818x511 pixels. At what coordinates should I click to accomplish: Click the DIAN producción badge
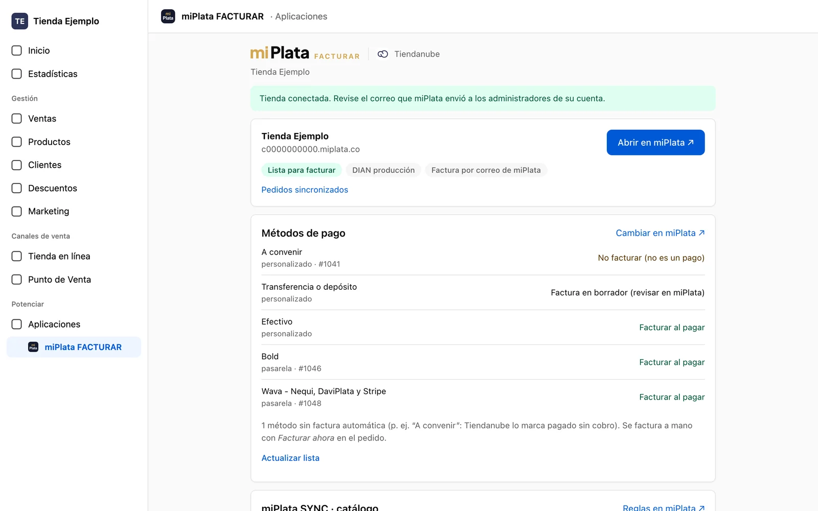383,170
